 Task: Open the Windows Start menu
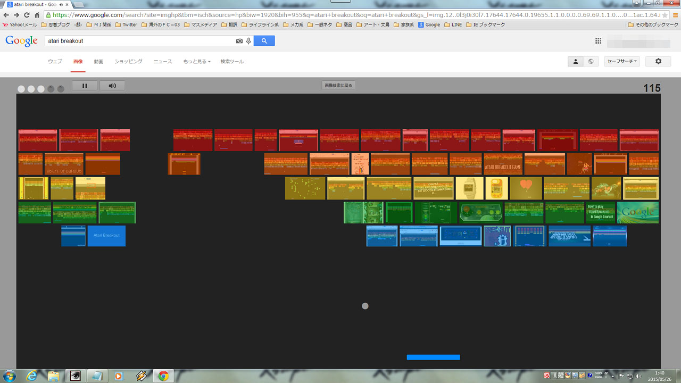(x=10, y=376)
